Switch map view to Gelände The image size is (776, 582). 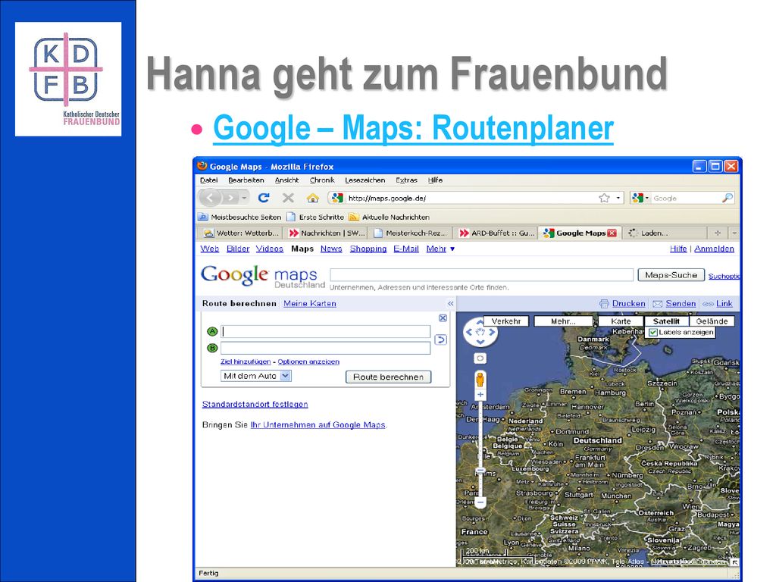712,321
